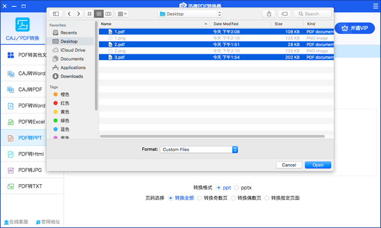Open the Format Custom Files dropdown

tap(199, 150)
